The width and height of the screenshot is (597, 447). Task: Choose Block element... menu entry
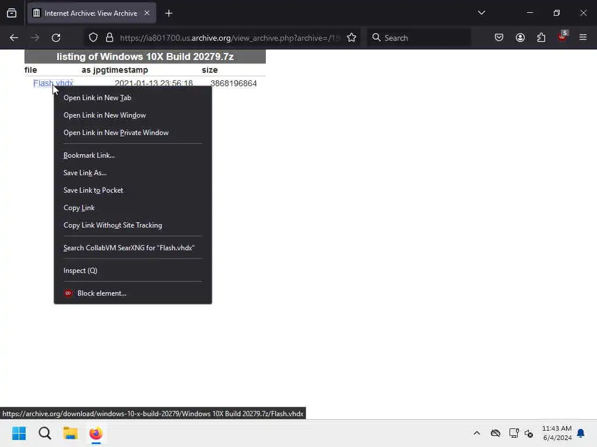pos(133,293)
